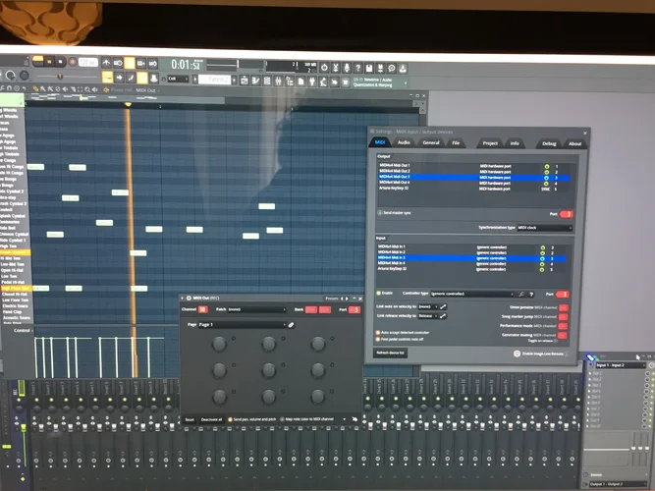The image size is (655, 491).
Task: Switch to the General settings tab
Action: [x=431, y=142]
